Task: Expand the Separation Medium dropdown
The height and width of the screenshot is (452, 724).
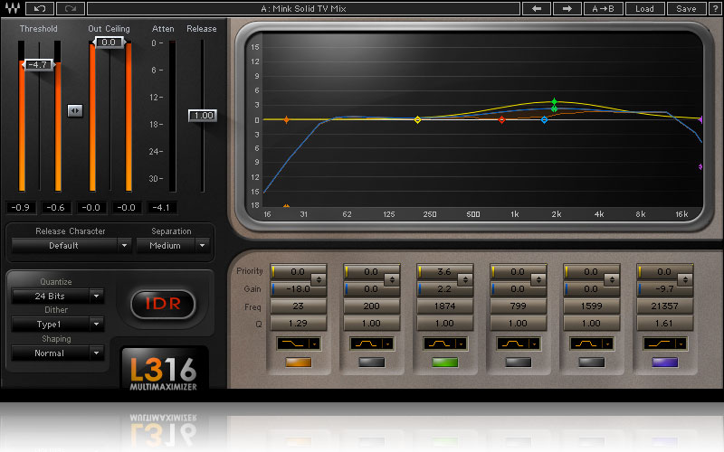Action: 173,245
